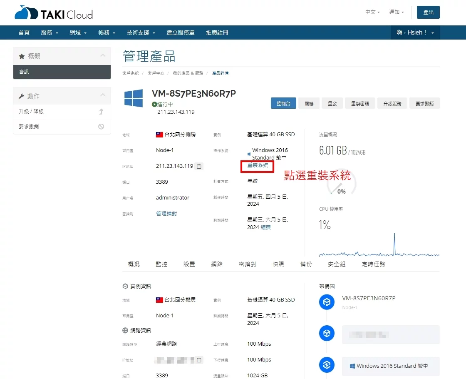Switch to the 快照 tab
This screenshot has height=379, width=466.
[278, 264]
